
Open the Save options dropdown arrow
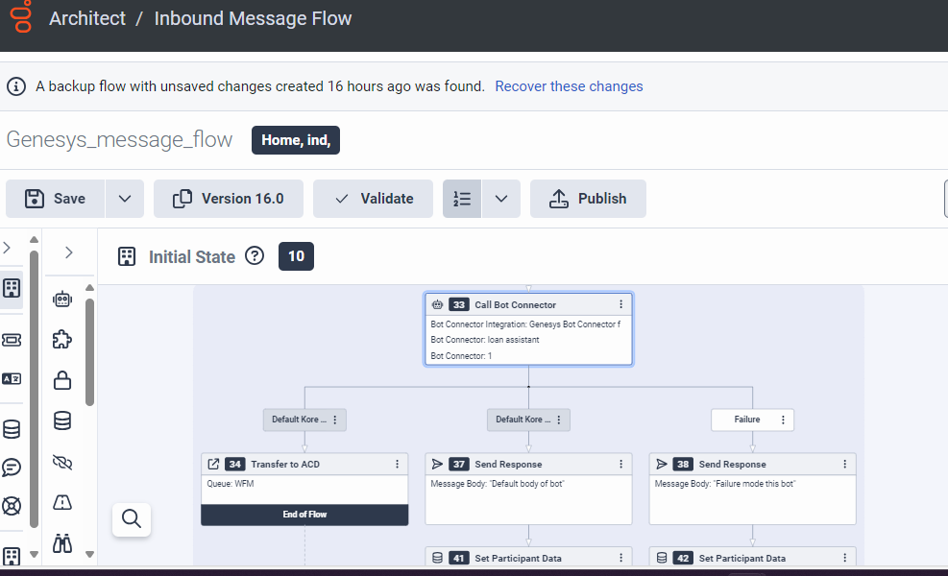[x=125, y=199]
